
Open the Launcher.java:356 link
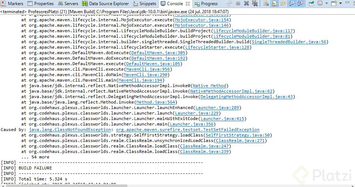coord(191,124)
